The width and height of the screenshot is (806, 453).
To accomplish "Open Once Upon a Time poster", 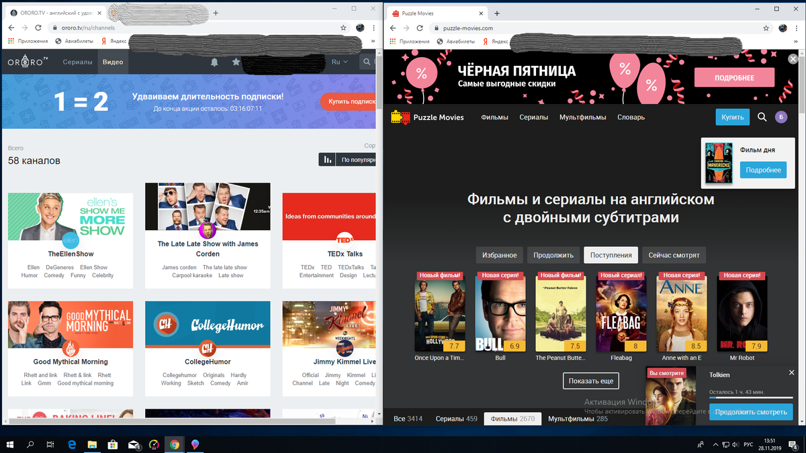I will click(440, 312).
